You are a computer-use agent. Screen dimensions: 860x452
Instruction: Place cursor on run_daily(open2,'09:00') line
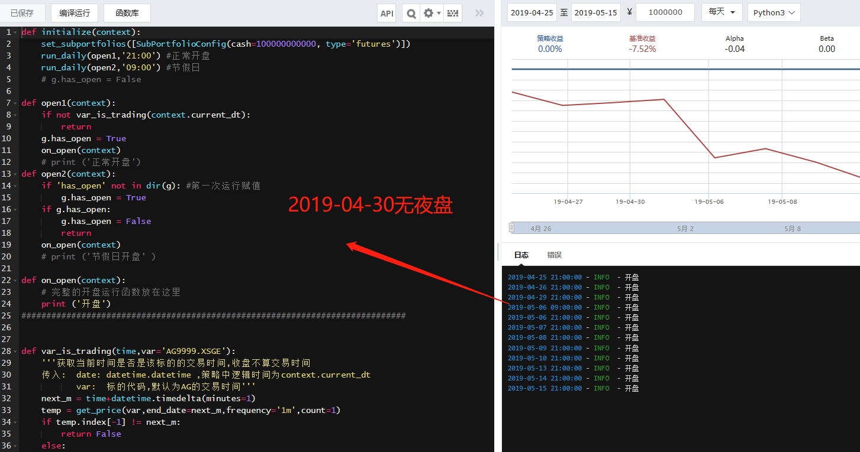[x=121, y=67]
